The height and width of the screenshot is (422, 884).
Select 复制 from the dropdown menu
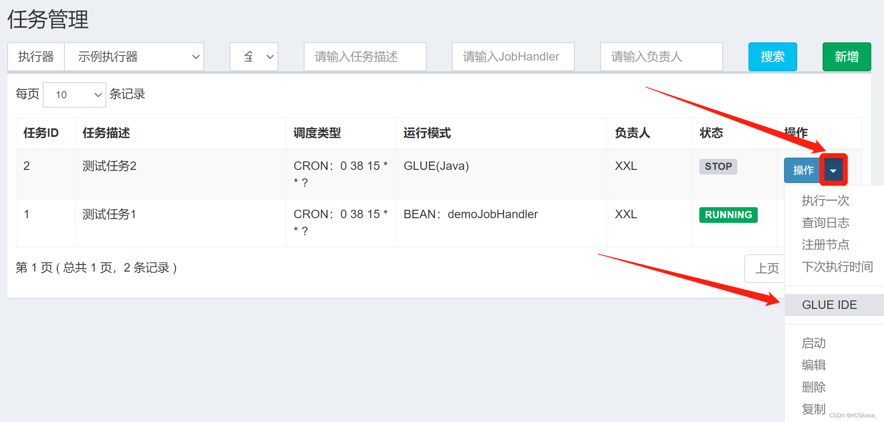pyautogui.click(x=814, y=409)
